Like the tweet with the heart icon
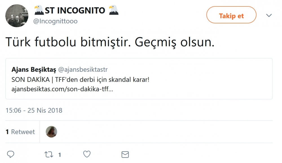This screenshot has width=282, height=163. [87, 154]
